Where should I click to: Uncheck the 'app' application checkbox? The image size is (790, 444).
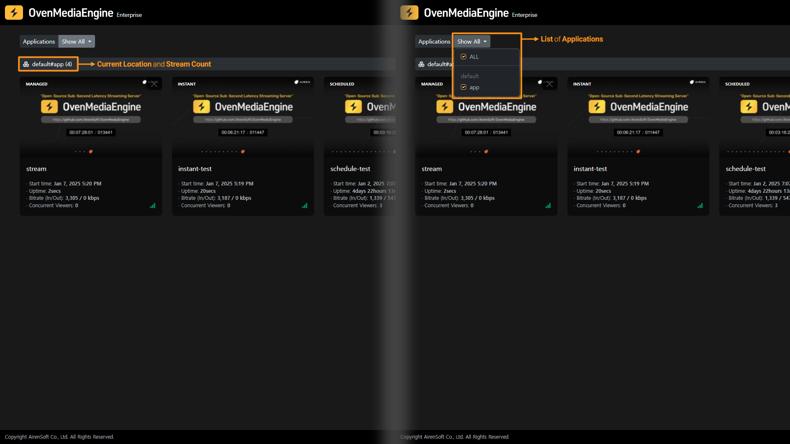coord(464,87)
